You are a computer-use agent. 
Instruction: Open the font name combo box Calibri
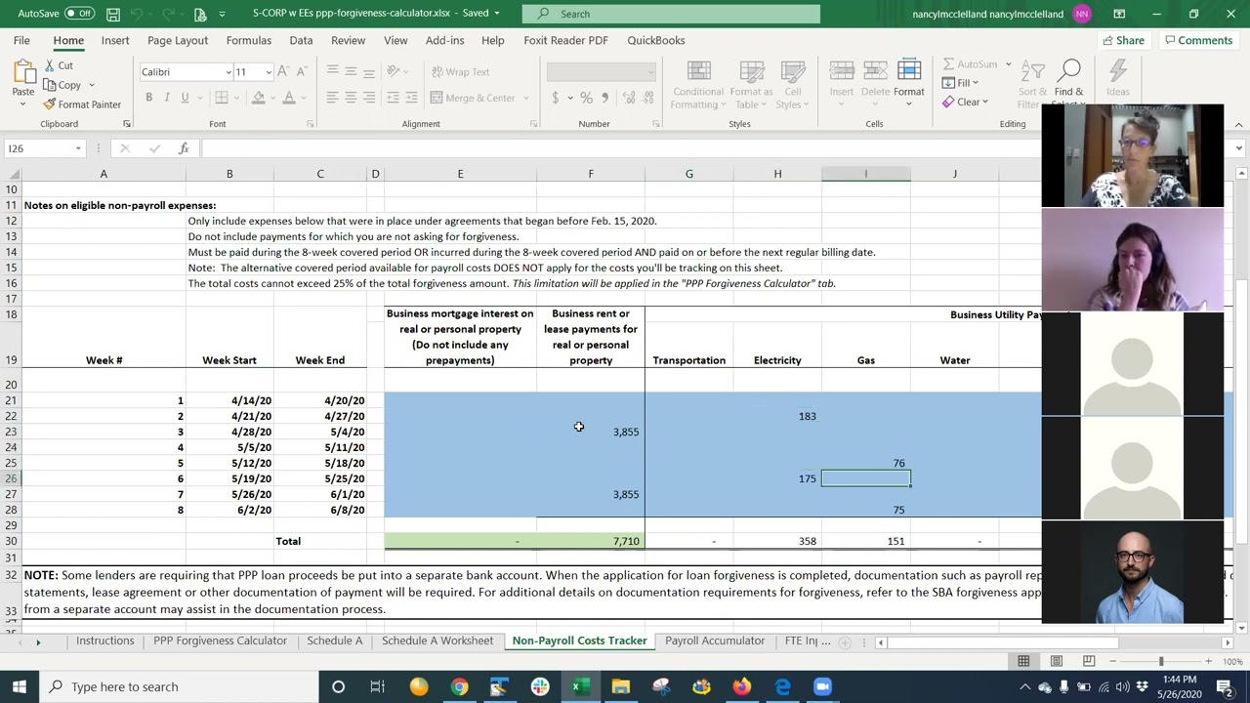(x=186, y=72)
